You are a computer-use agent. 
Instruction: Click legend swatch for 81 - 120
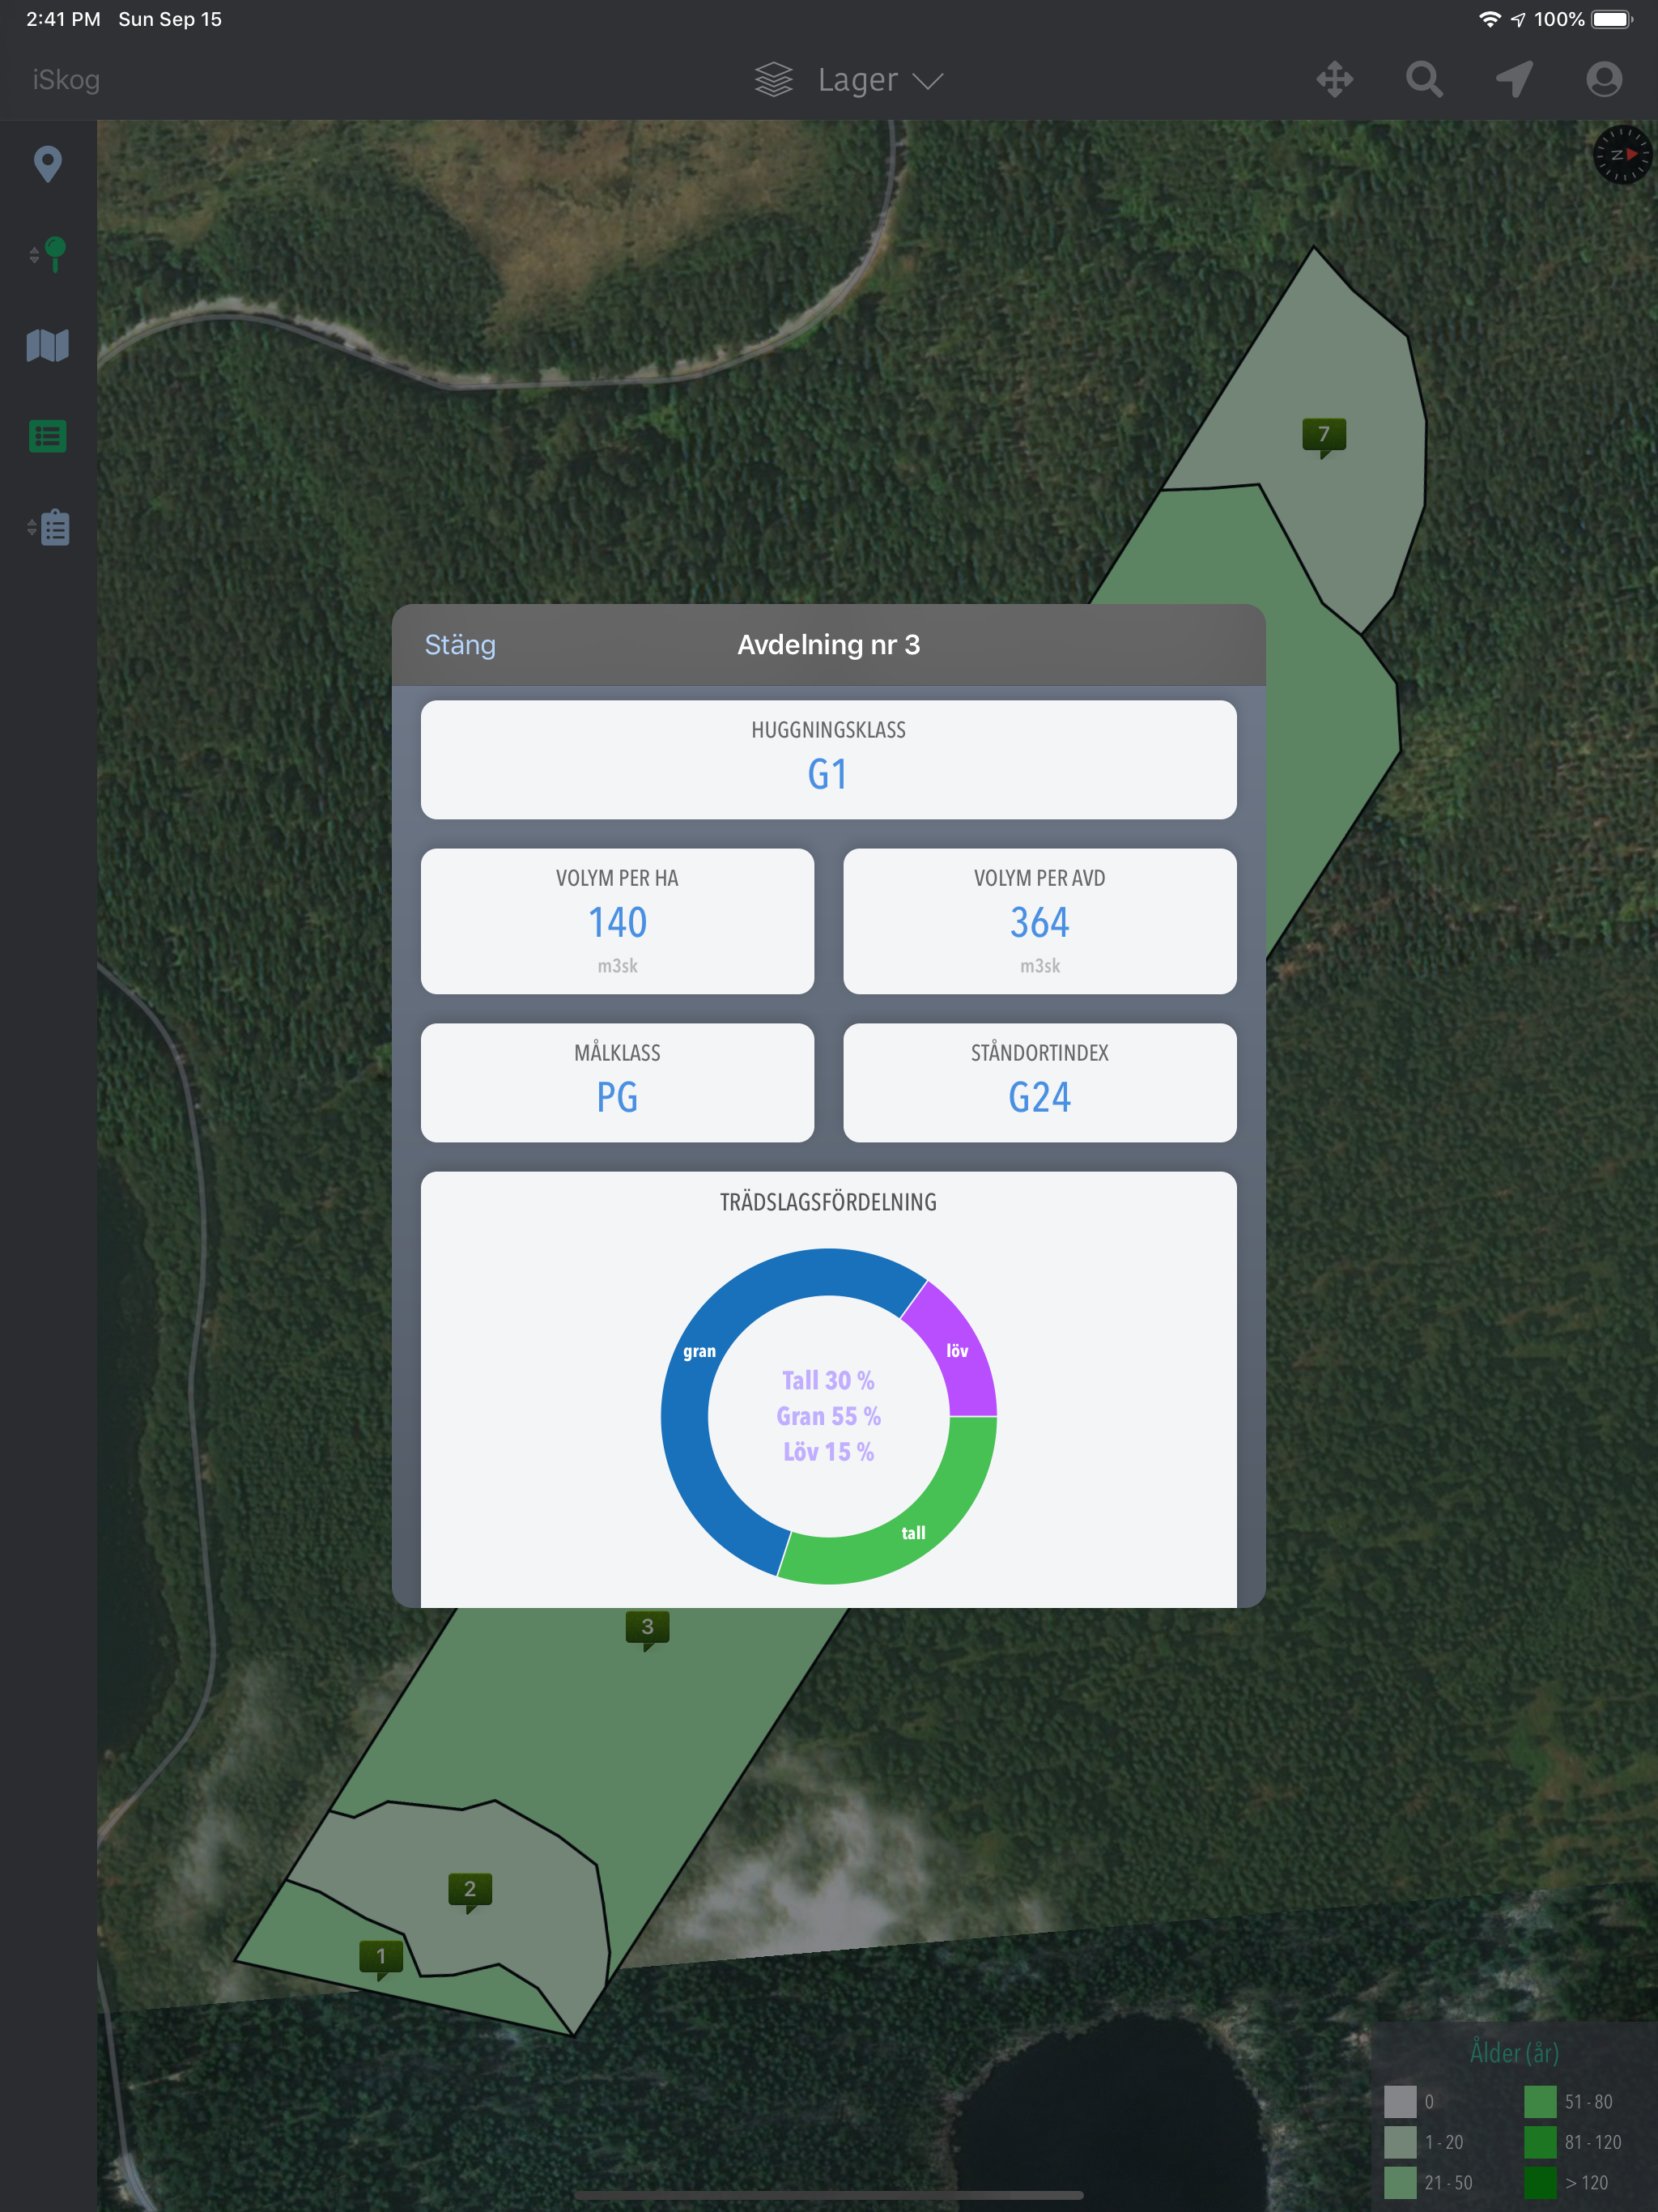[x=1540, y=2142]
